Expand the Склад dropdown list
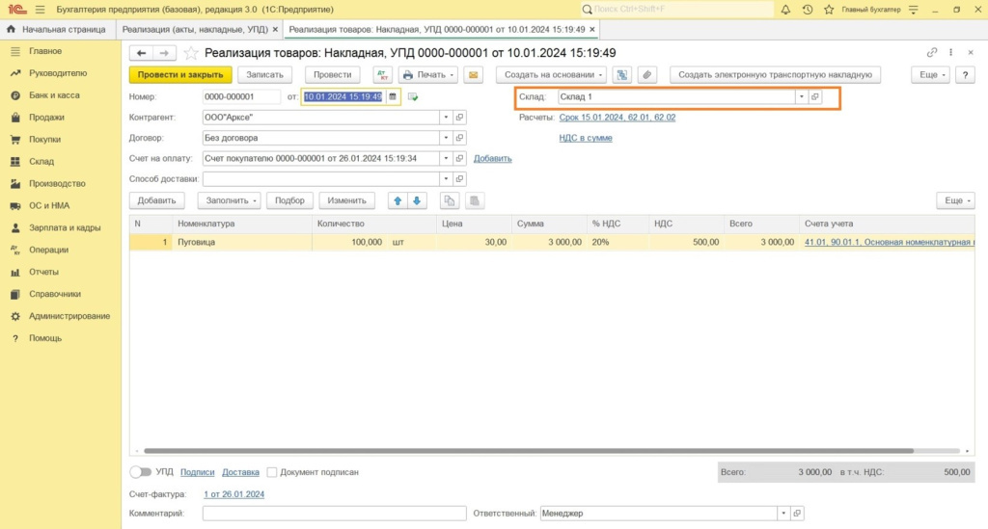 click(800, 97)
